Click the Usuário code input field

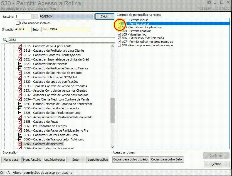(23, 17)
